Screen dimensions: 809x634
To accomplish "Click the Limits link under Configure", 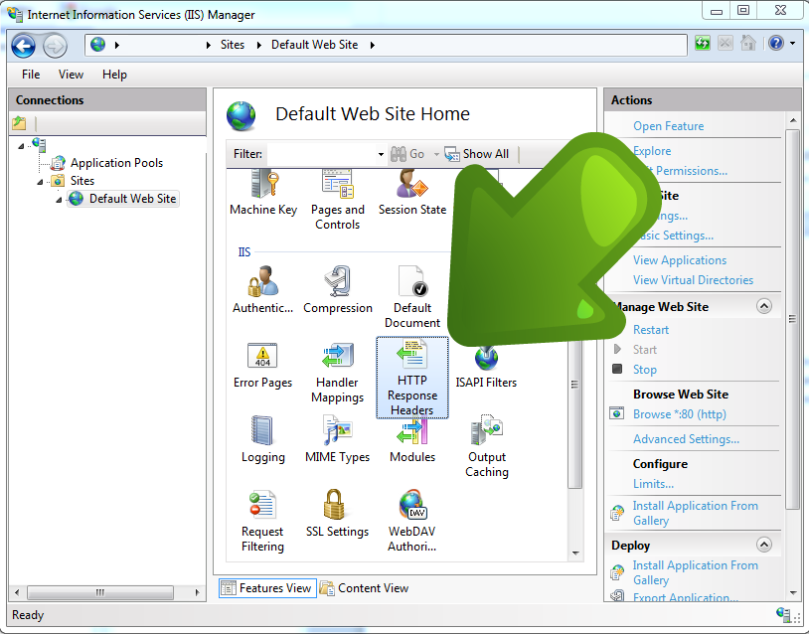I will coord(653,484).
